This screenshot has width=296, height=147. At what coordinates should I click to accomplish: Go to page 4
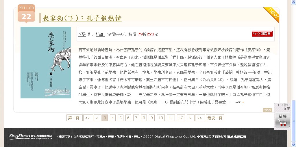113,118
